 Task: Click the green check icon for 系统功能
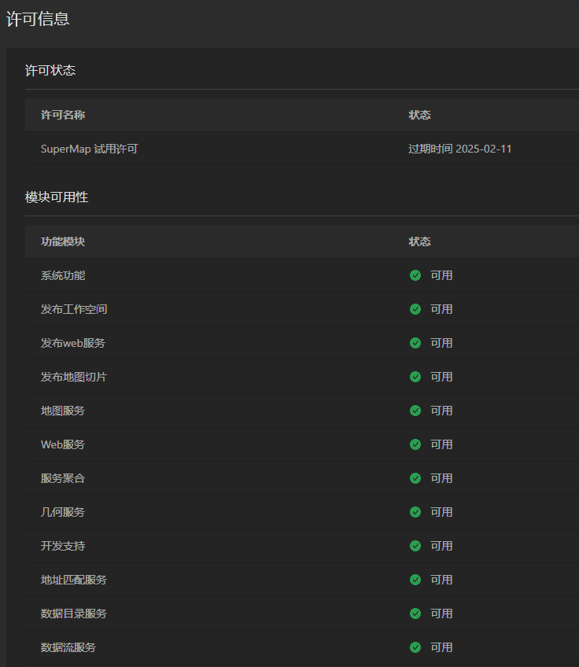(415, 275)
